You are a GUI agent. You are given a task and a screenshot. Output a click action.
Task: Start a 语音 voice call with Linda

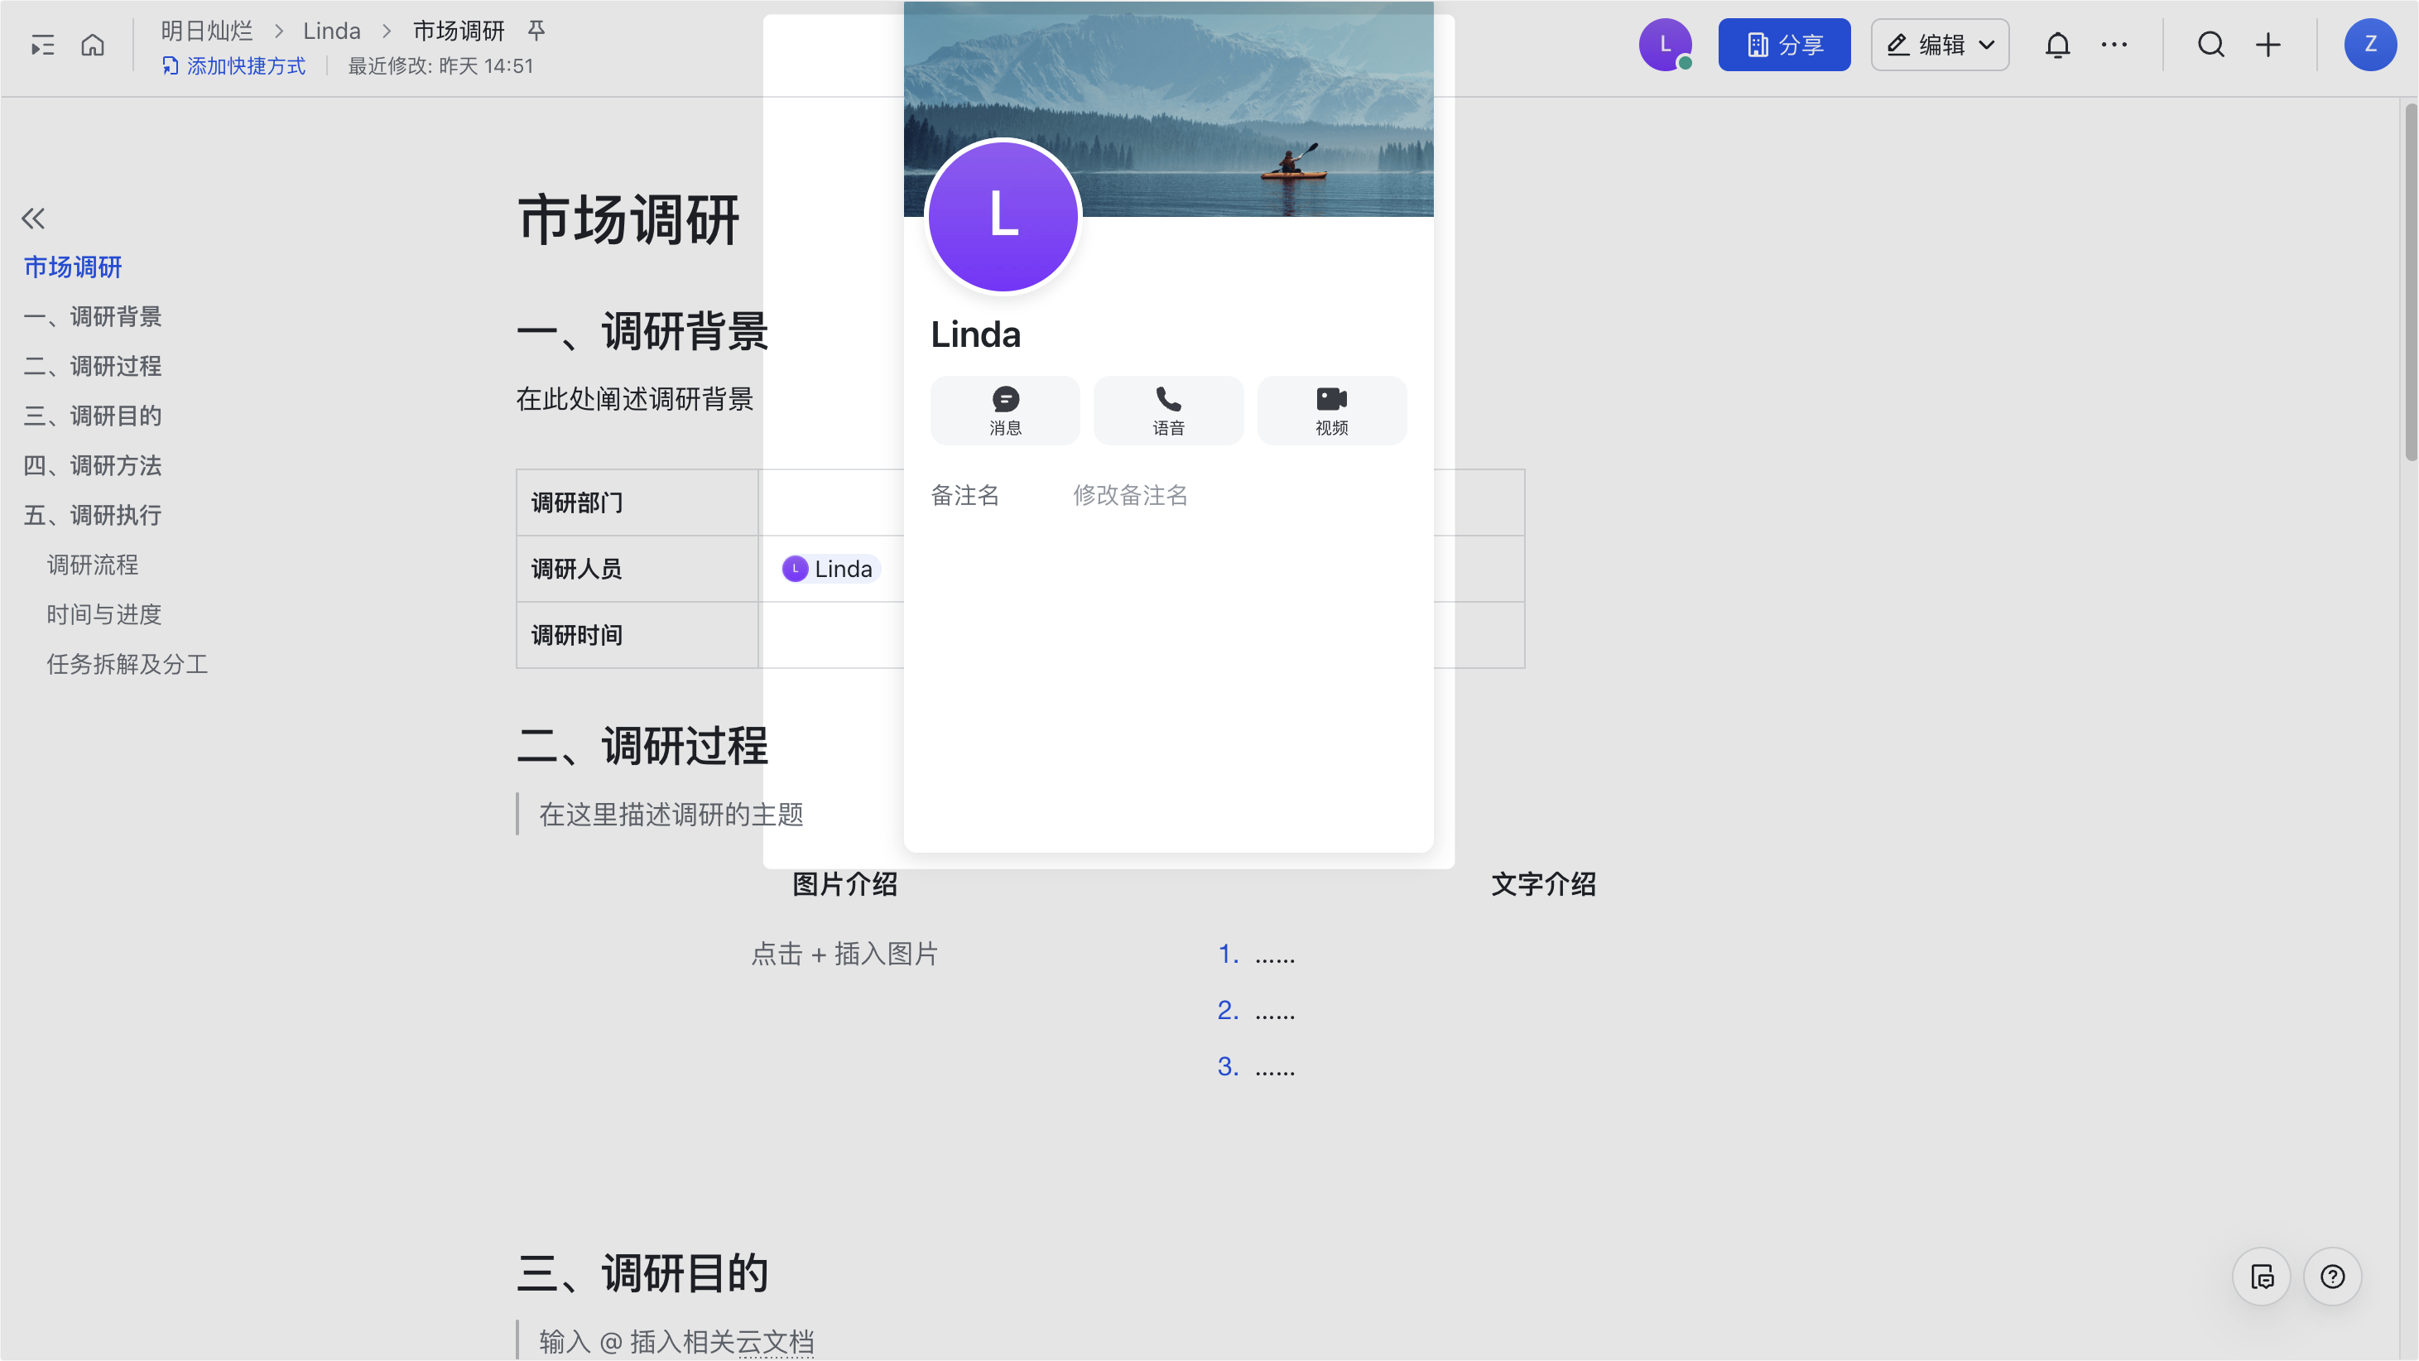[x=1168, y=411]
